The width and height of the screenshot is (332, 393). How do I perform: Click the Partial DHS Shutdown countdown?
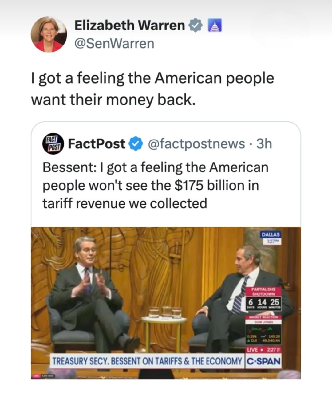point(264,298)
